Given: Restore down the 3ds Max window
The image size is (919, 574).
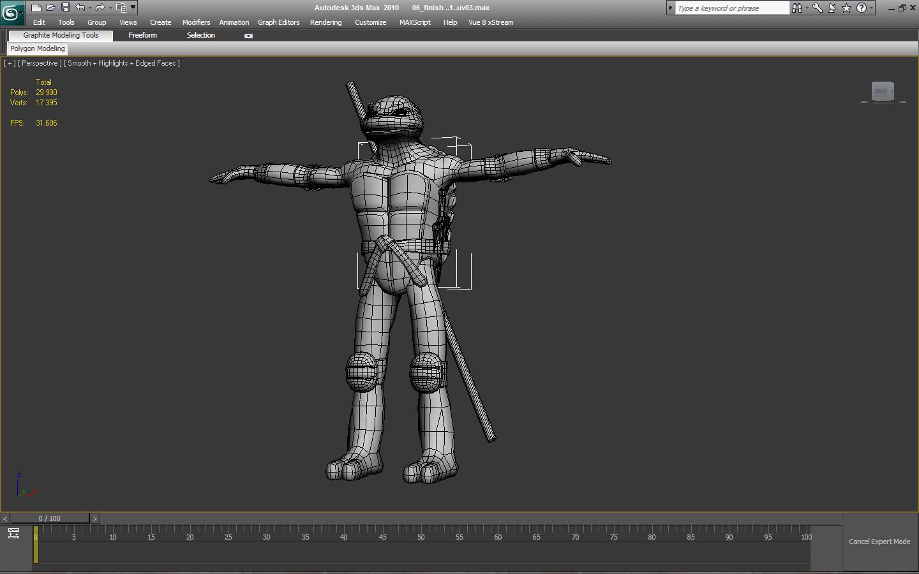Looking at the screenshot, I should (902, 8).
